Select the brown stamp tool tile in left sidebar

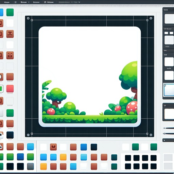click(10, 34)
